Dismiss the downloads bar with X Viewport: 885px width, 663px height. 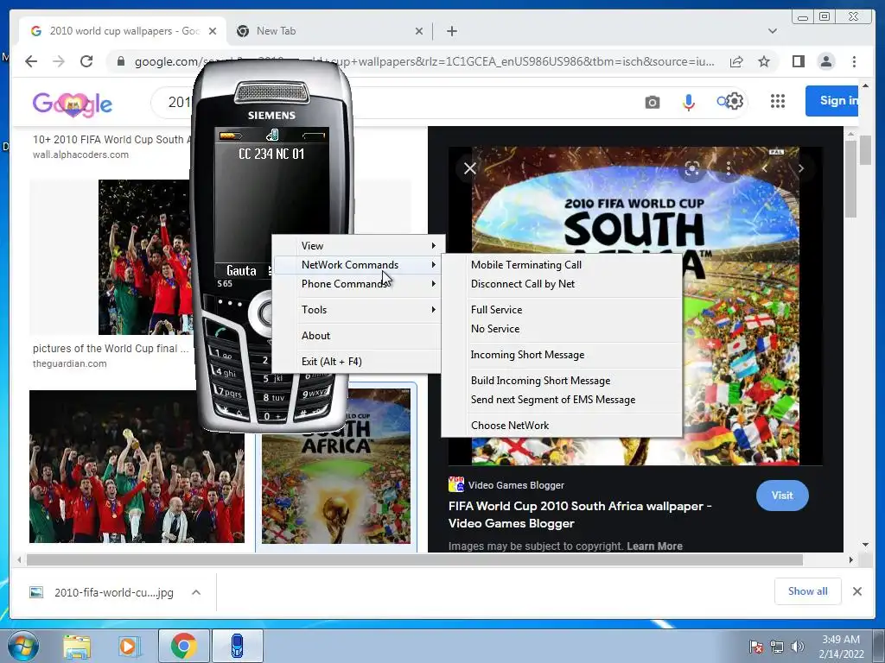point(856,590)
